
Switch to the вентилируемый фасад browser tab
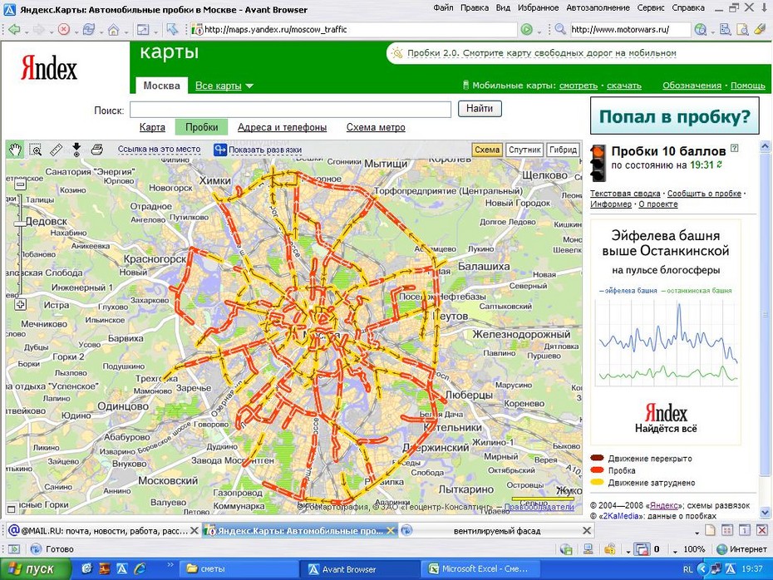click(496, 531)
